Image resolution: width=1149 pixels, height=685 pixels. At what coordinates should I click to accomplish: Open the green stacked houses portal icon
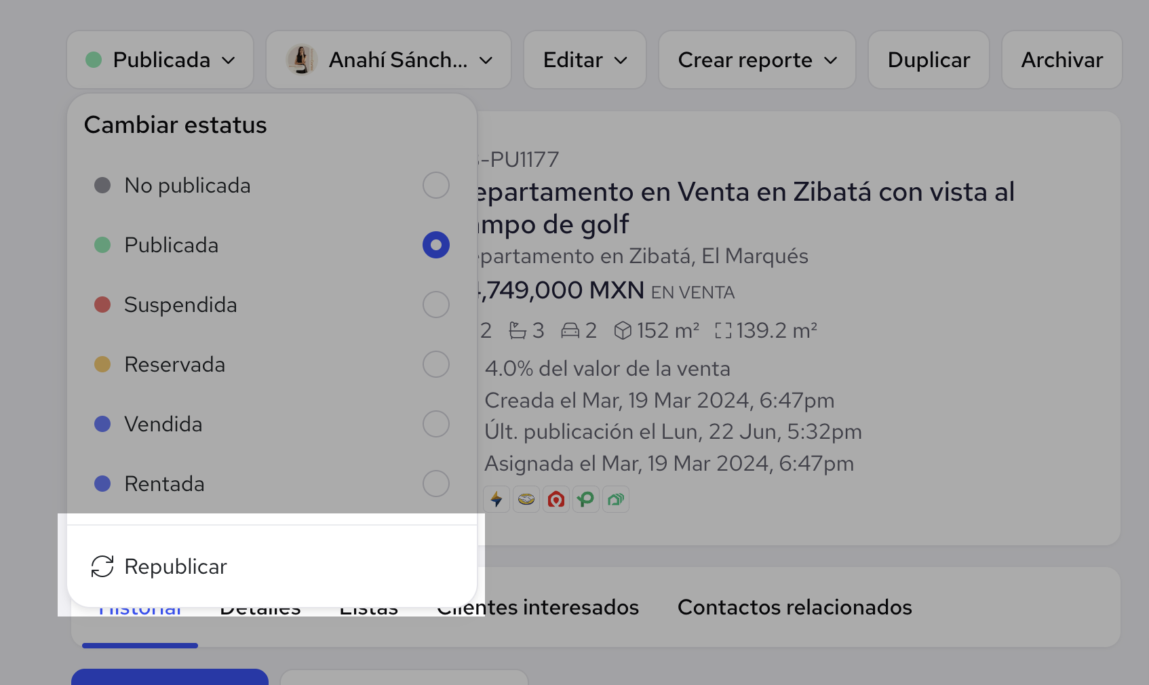616,500
